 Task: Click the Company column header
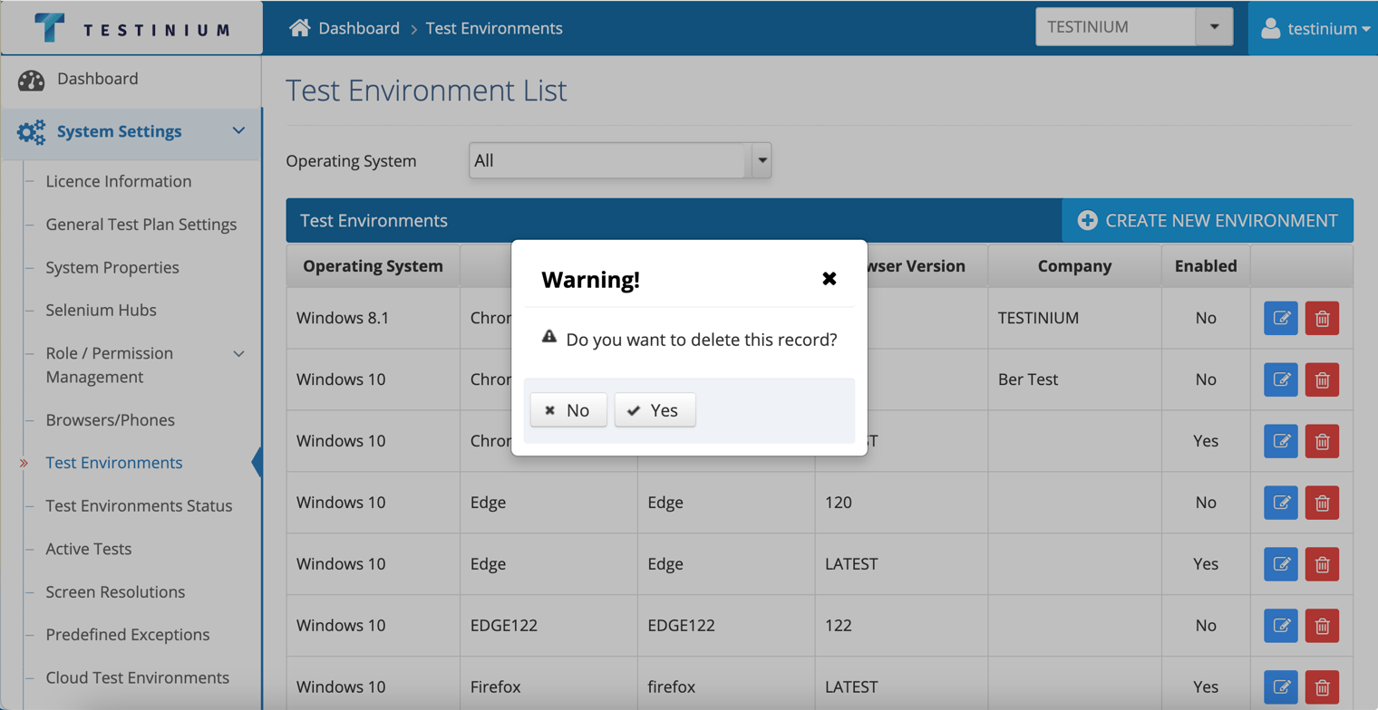click(1075, 266)
